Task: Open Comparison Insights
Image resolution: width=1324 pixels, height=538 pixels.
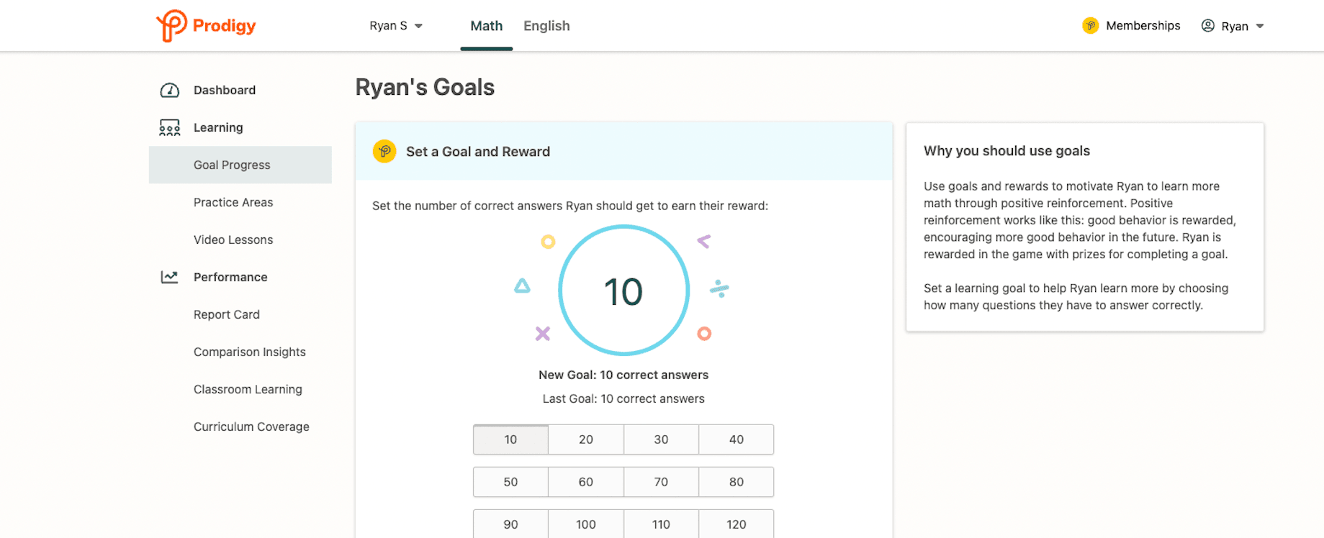Action: coord(249,352)
